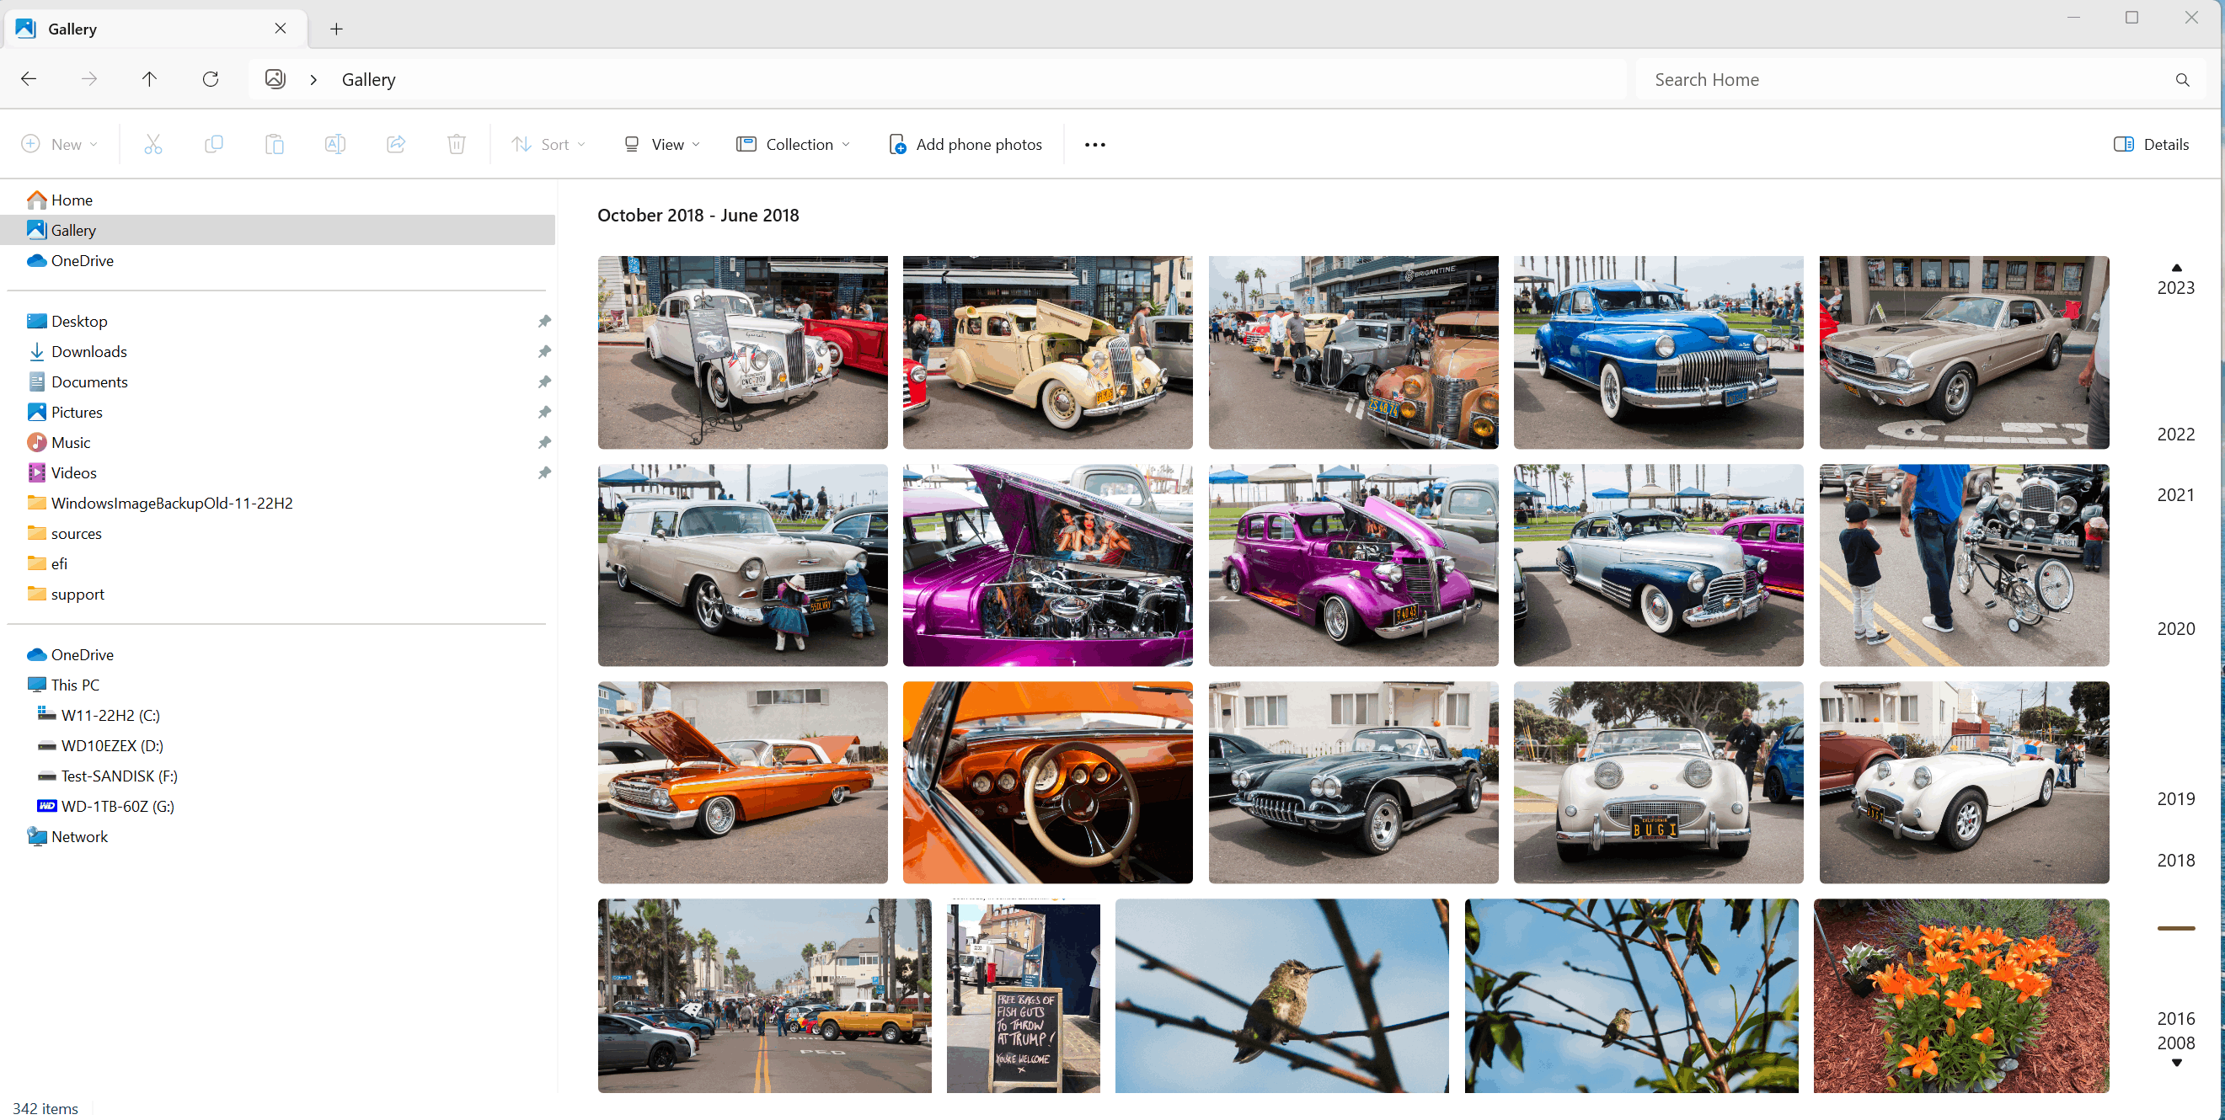Open the Sort dropdown
This screenshot has width=2225, height=1120.
(549, 144)
